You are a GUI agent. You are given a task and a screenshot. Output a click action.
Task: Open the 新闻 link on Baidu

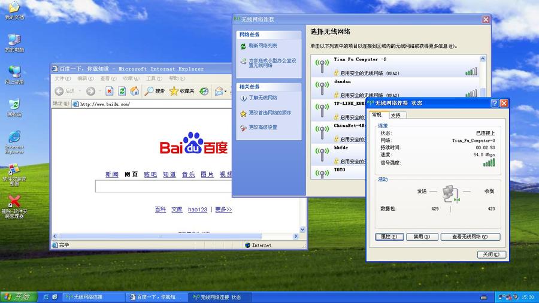click(x=112, y=174)
